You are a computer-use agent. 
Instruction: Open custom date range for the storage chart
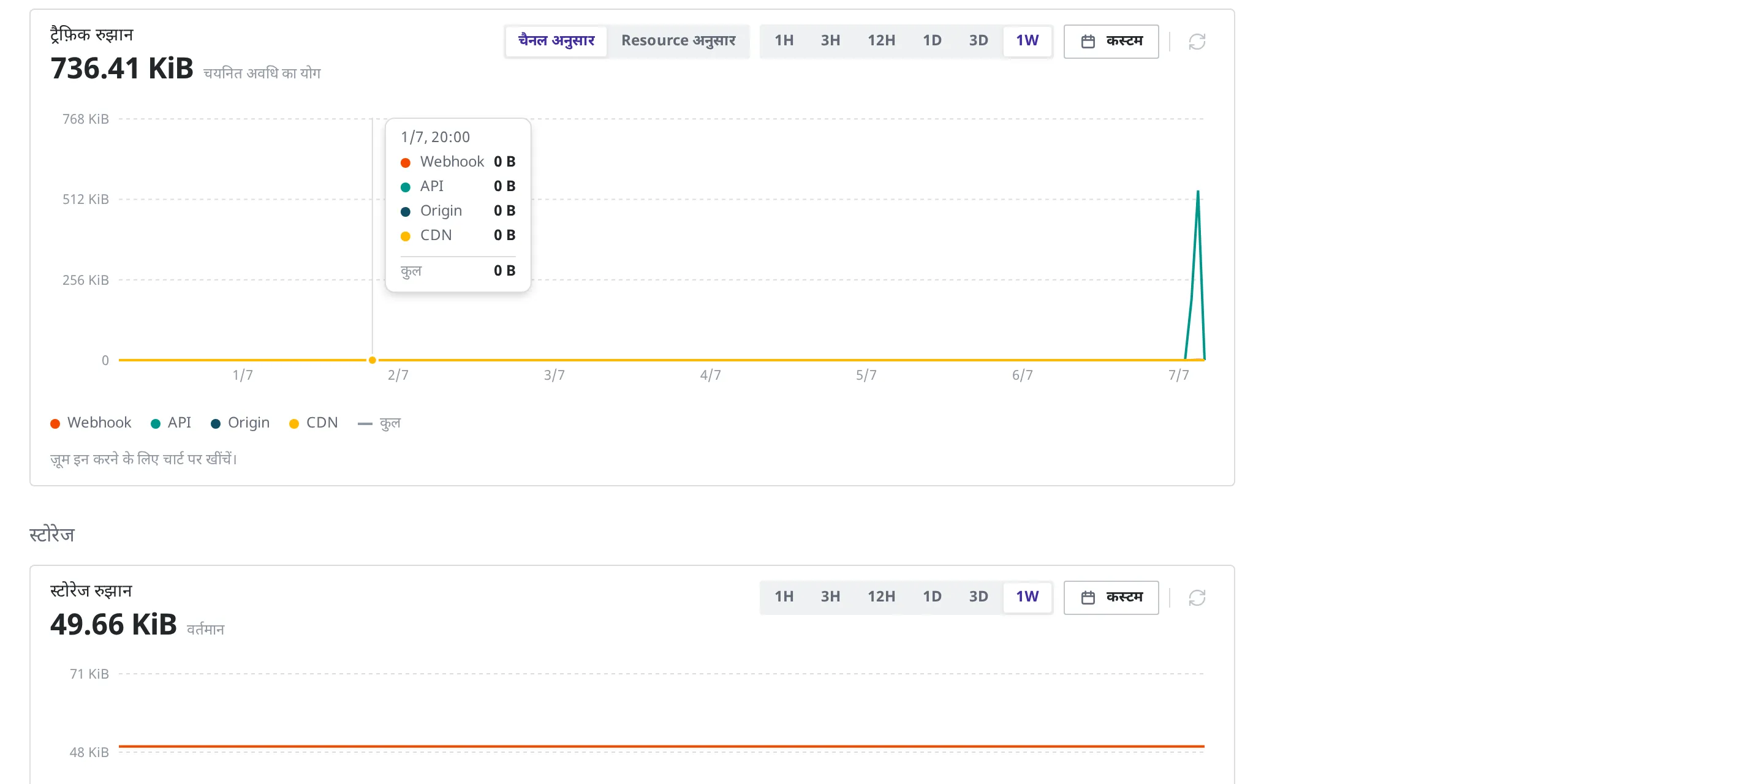tap(1110, 597)
